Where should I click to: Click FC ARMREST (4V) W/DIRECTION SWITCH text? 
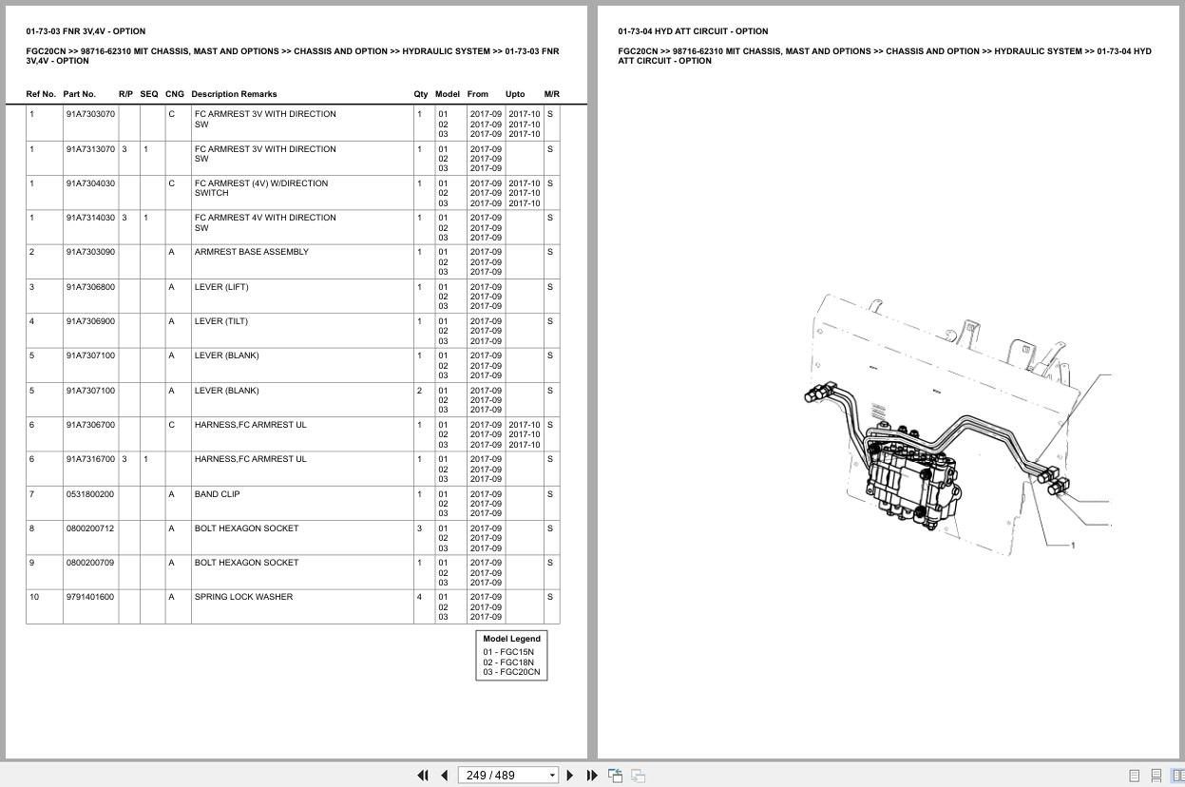point(261,188)
